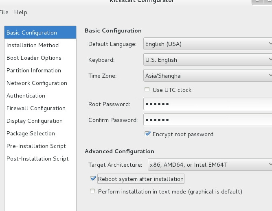Switch to Partition Information section
Viewport: 272px width, 211px height.
[x=40, y=70]
